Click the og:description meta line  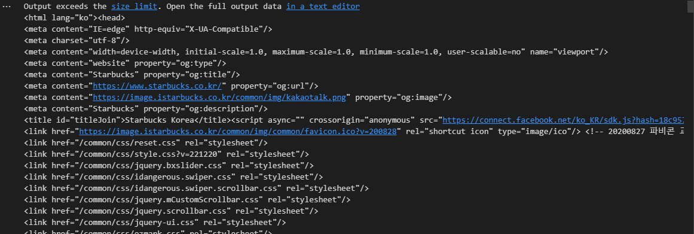tap(146, 108)
